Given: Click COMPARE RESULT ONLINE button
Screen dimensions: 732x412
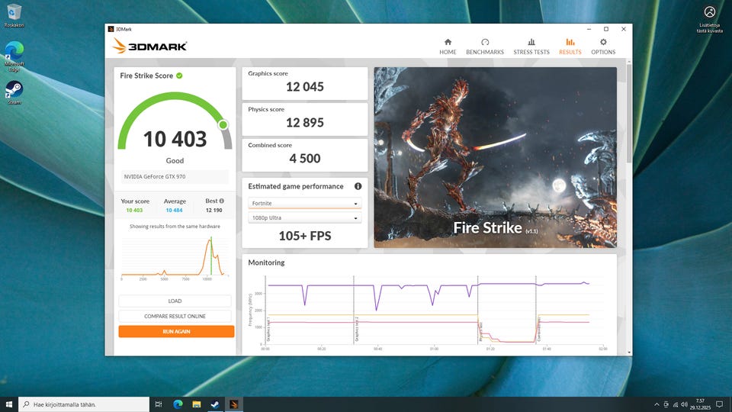Looking at the screenshot, I should pos(175,316).
